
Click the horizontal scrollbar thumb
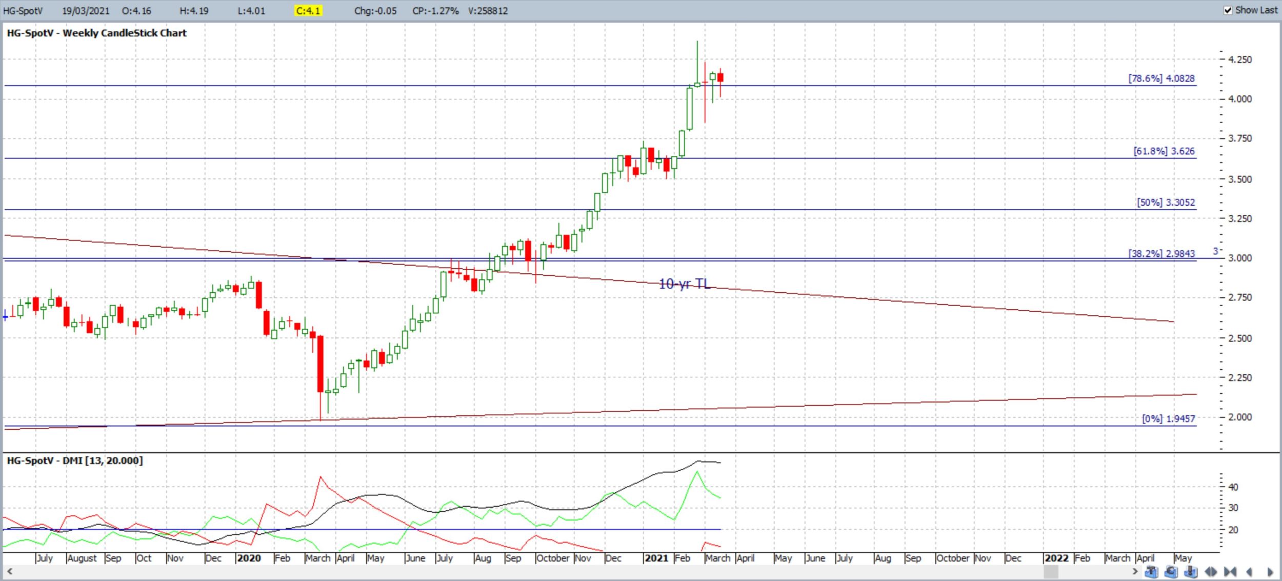pos(1051,571)
